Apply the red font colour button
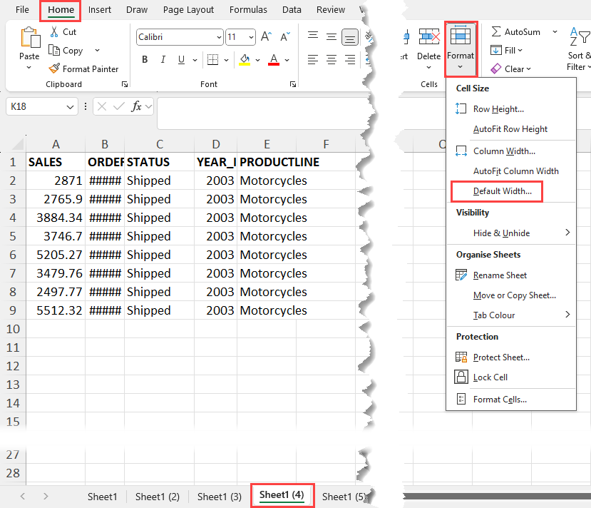This screenshot has width=591, height=508. click(274, 60)
